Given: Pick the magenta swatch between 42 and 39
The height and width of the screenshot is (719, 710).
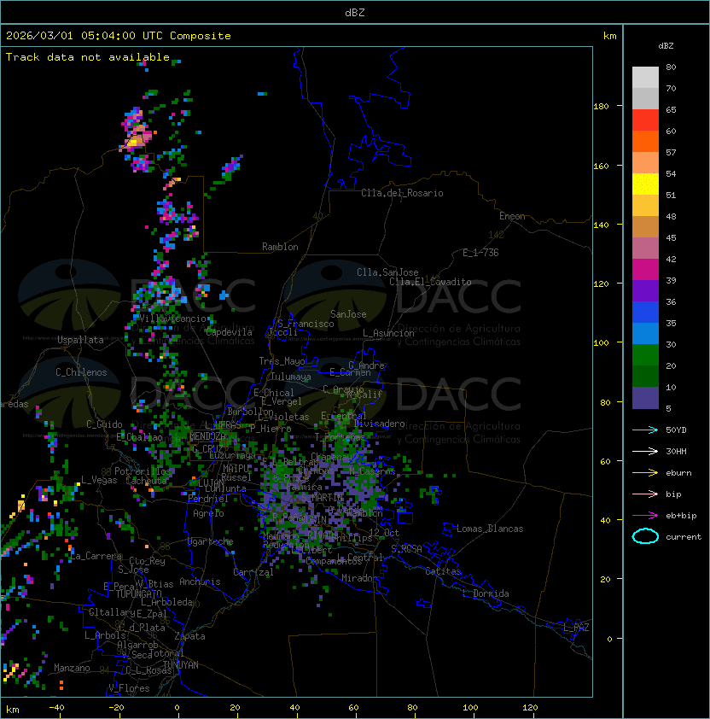Looking at the screenshot, I should pyautogui.click(x=645, y=270).
